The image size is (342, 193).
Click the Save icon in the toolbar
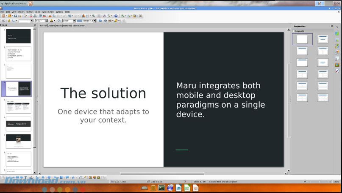click(x=15, y=16)
